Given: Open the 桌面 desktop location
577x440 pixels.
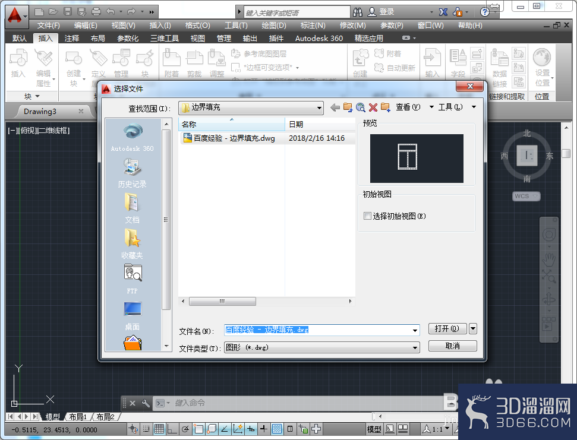Looking at the screenshot, I should coord(133,315).
